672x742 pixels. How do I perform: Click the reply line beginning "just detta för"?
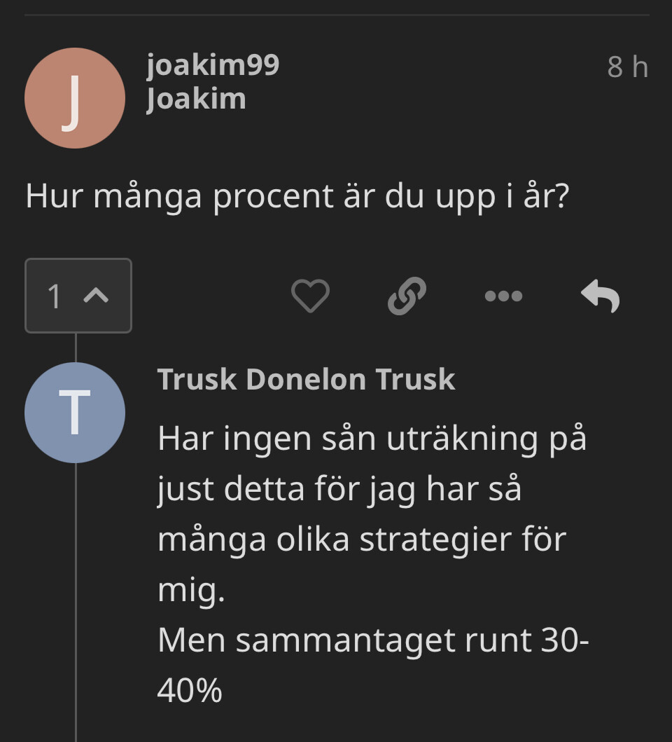click(339, 489)
